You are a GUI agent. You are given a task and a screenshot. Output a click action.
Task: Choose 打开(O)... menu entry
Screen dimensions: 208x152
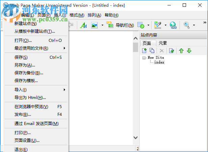point(36,41)
